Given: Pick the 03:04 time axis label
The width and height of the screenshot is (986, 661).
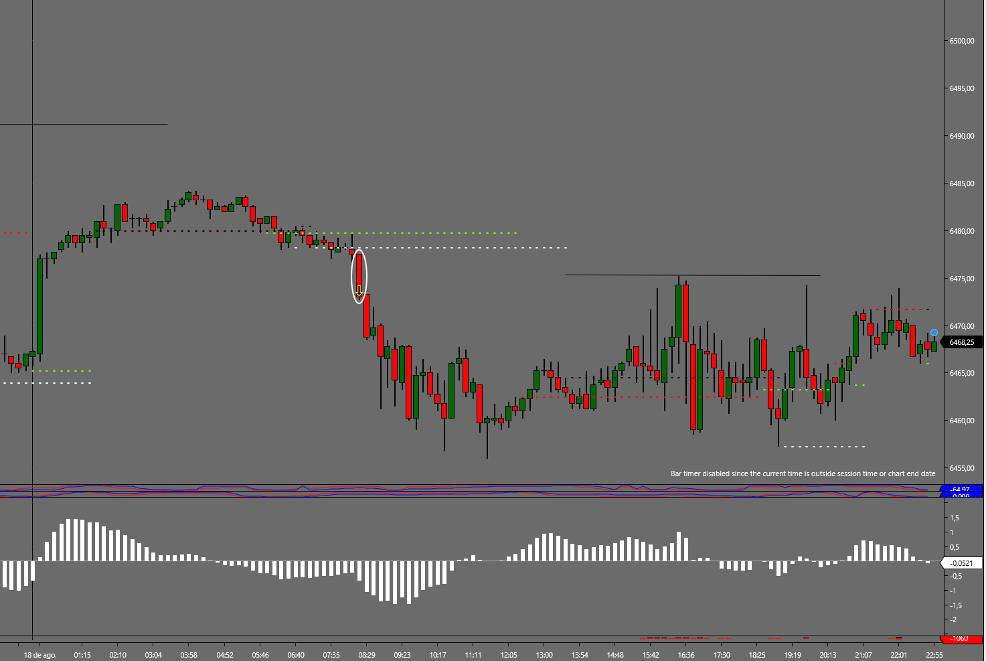Looking at the screenshot, I should pyautogui.click(x=153, y=655).
